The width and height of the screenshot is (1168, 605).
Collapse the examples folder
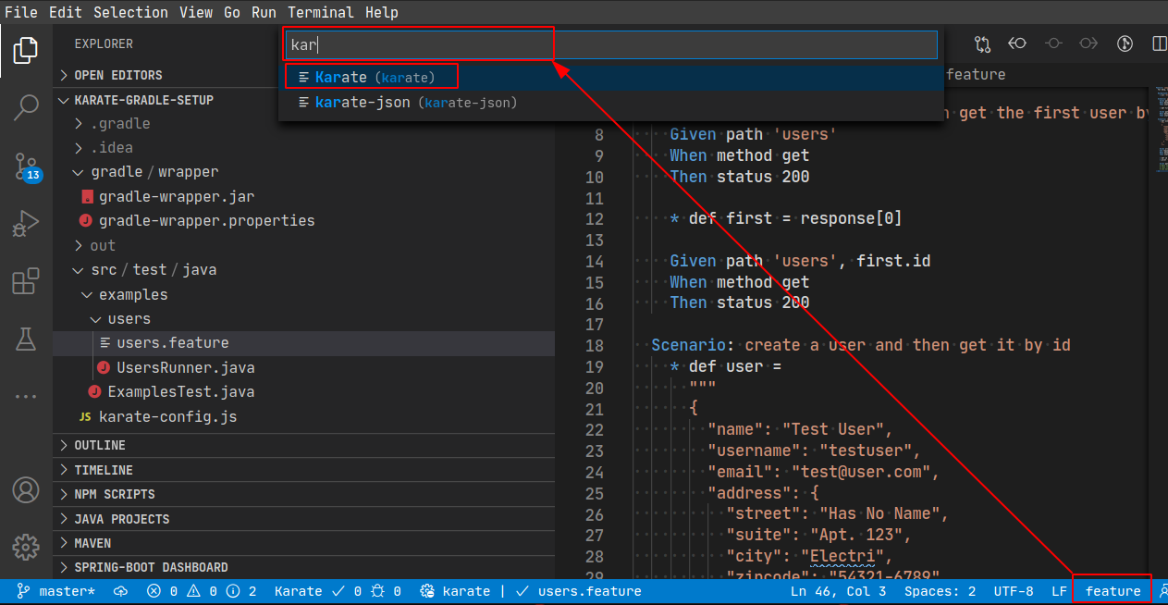point(132,295)
